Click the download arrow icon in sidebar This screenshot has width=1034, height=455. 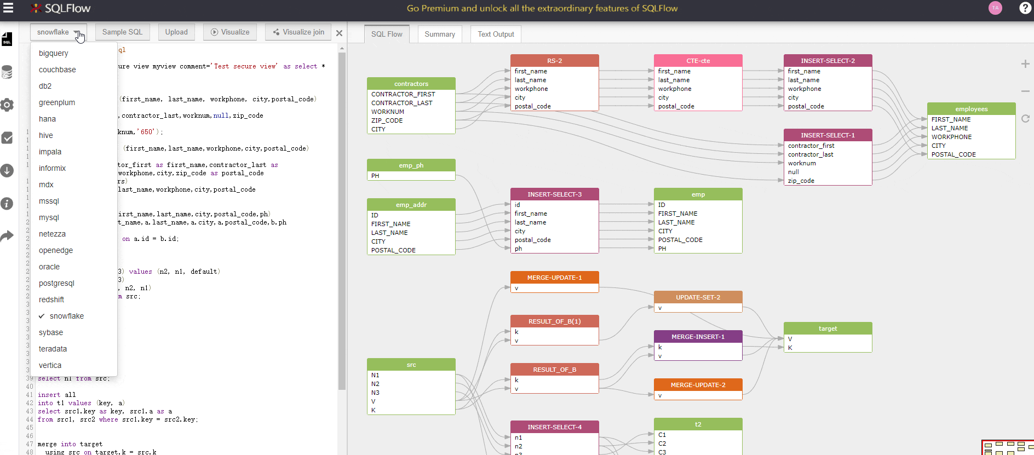coord(7,171)
